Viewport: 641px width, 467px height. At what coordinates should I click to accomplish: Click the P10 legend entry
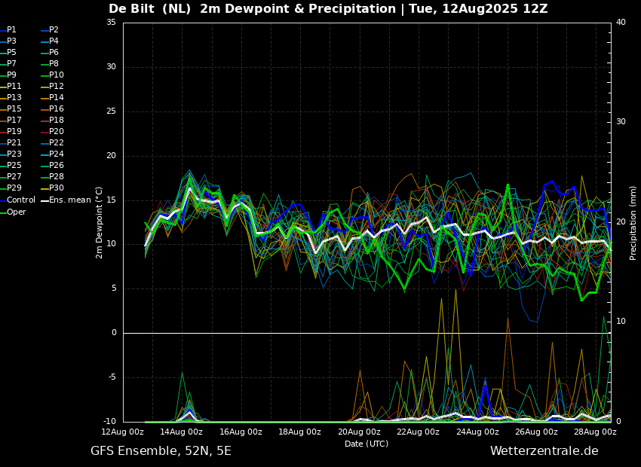tap(56, 75)
